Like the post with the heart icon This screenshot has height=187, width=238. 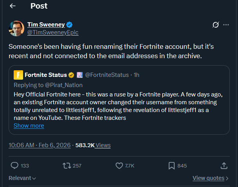[x=120, y=166]
